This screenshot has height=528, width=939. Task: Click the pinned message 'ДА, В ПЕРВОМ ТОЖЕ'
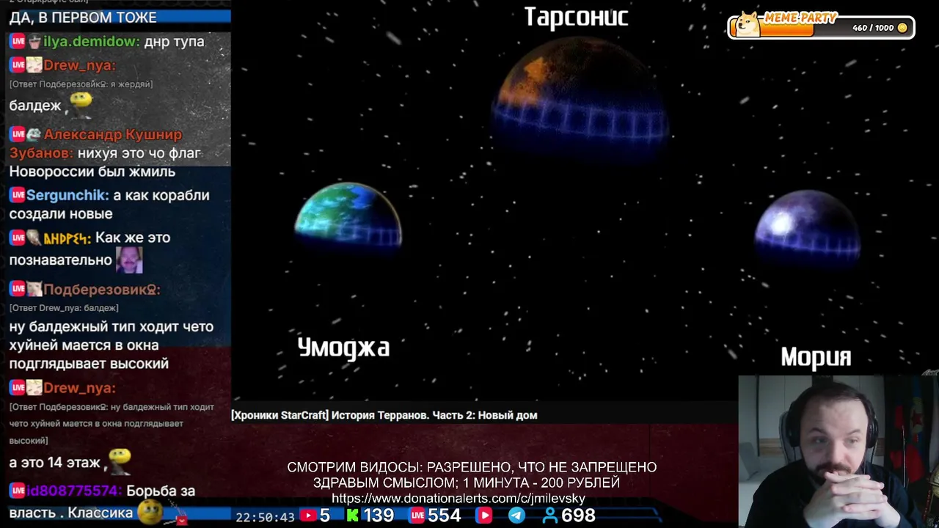tap(83, 17)
